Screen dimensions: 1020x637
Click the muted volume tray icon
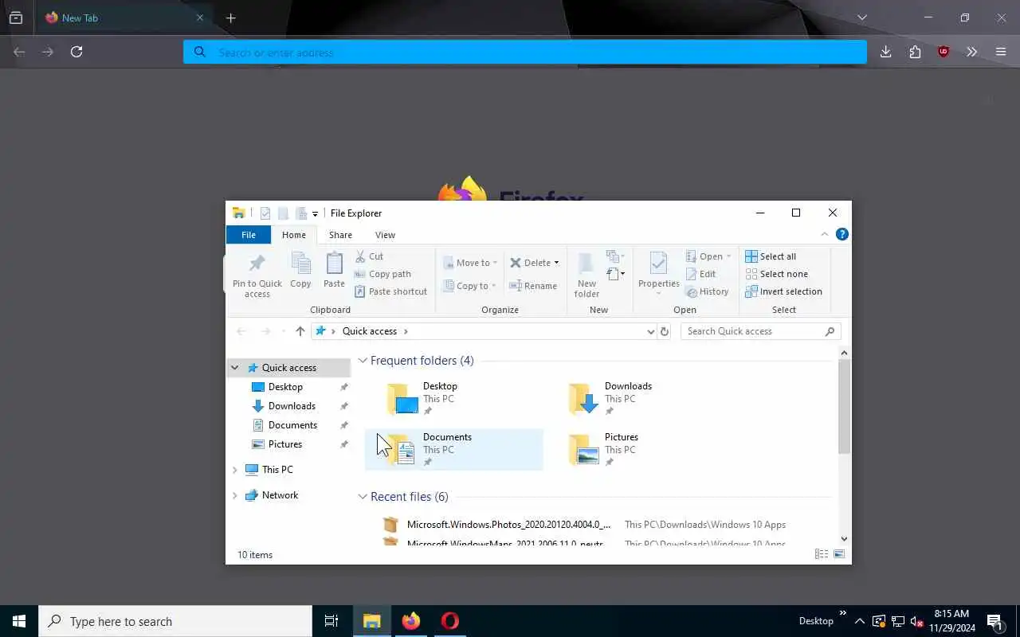916,621
